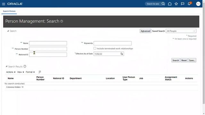Collapse the Search section

(x=8, y=31)
